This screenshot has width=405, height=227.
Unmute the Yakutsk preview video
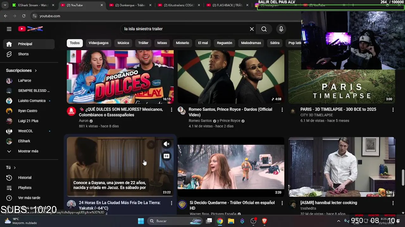point(166,144)
